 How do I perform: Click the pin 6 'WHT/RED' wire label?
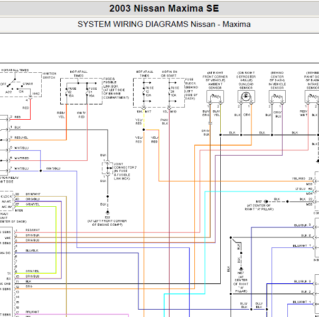coord(22,158)
